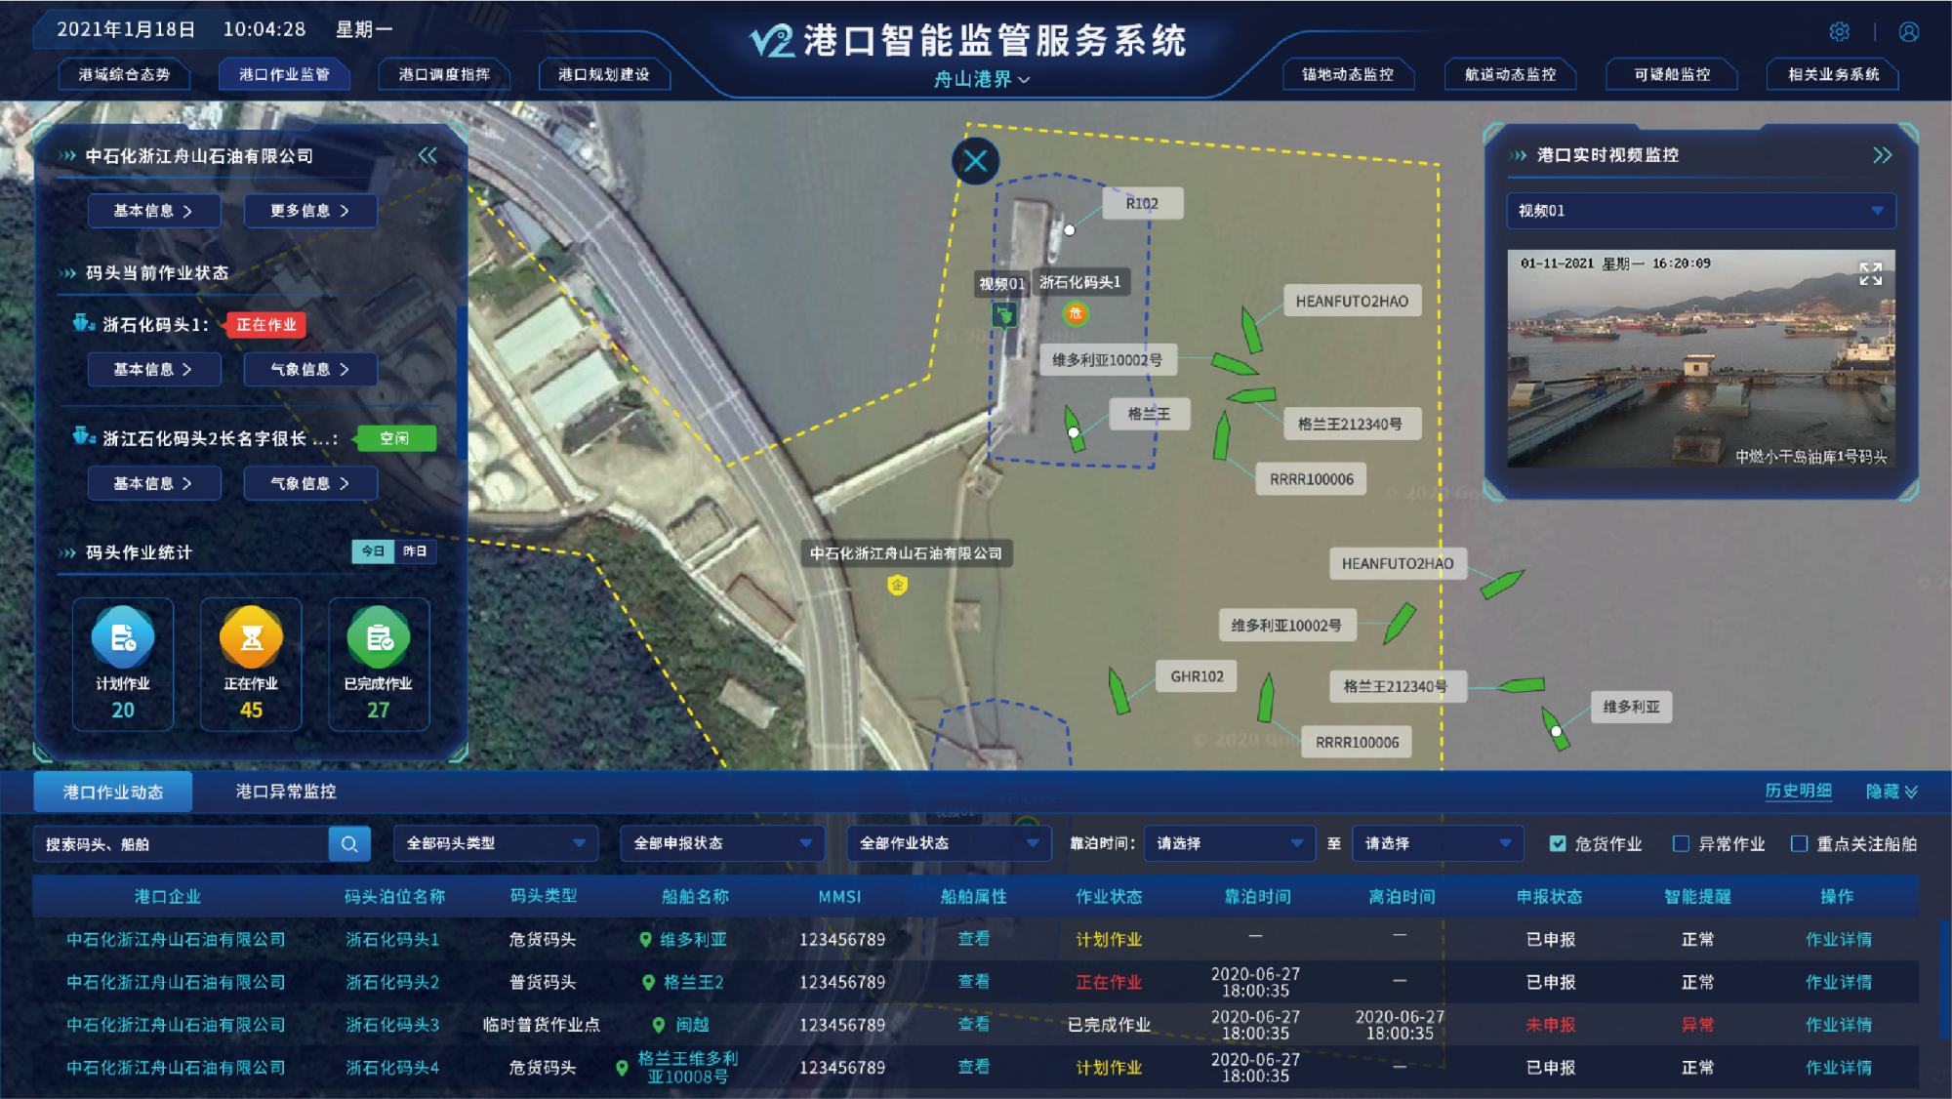Viewport: 1952px width, 1099px height.
Task: Uncheck the 危货作业 checkbox
Action: click(1558, 843)
